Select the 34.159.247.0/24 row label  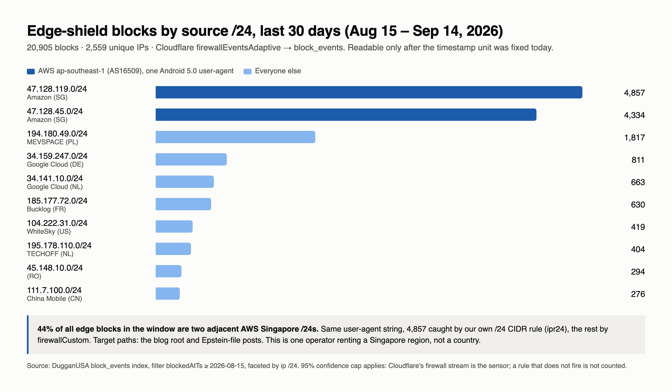coord(57,156)
